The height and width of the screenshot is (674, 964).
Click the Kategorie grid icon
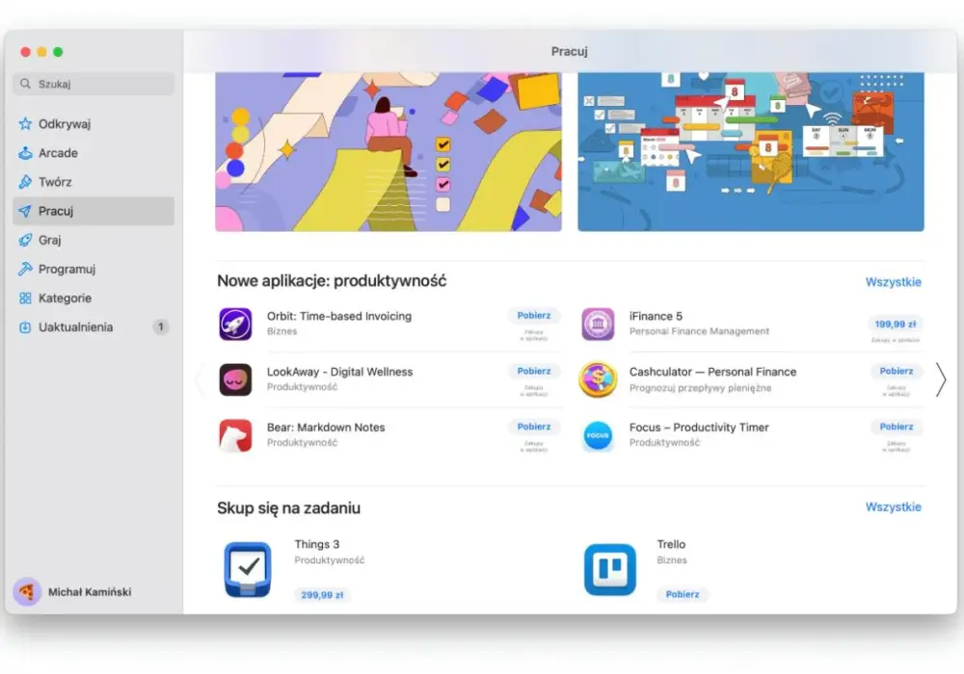coord(25,298)
